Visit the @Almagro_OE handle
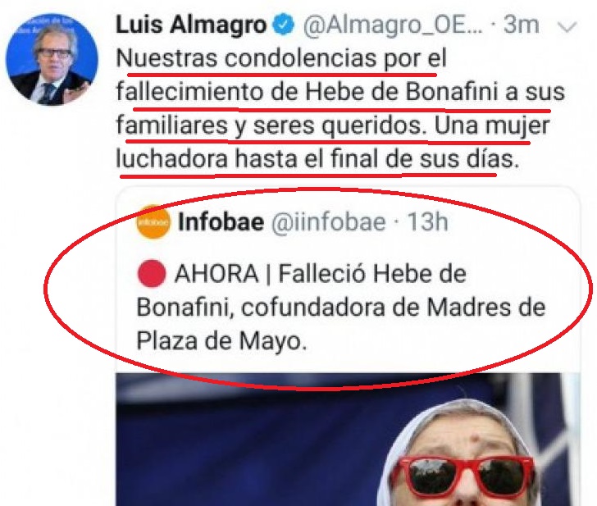 [393, 25]
